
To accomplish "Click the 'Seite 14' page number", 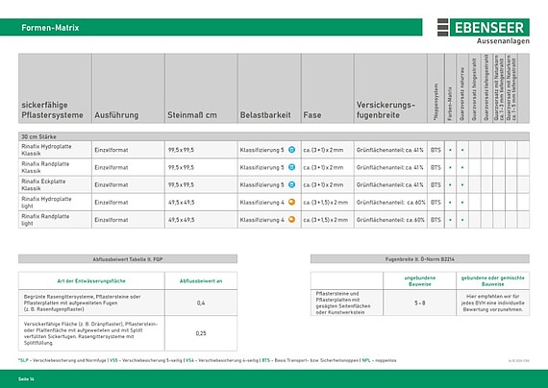I will 26,379.
